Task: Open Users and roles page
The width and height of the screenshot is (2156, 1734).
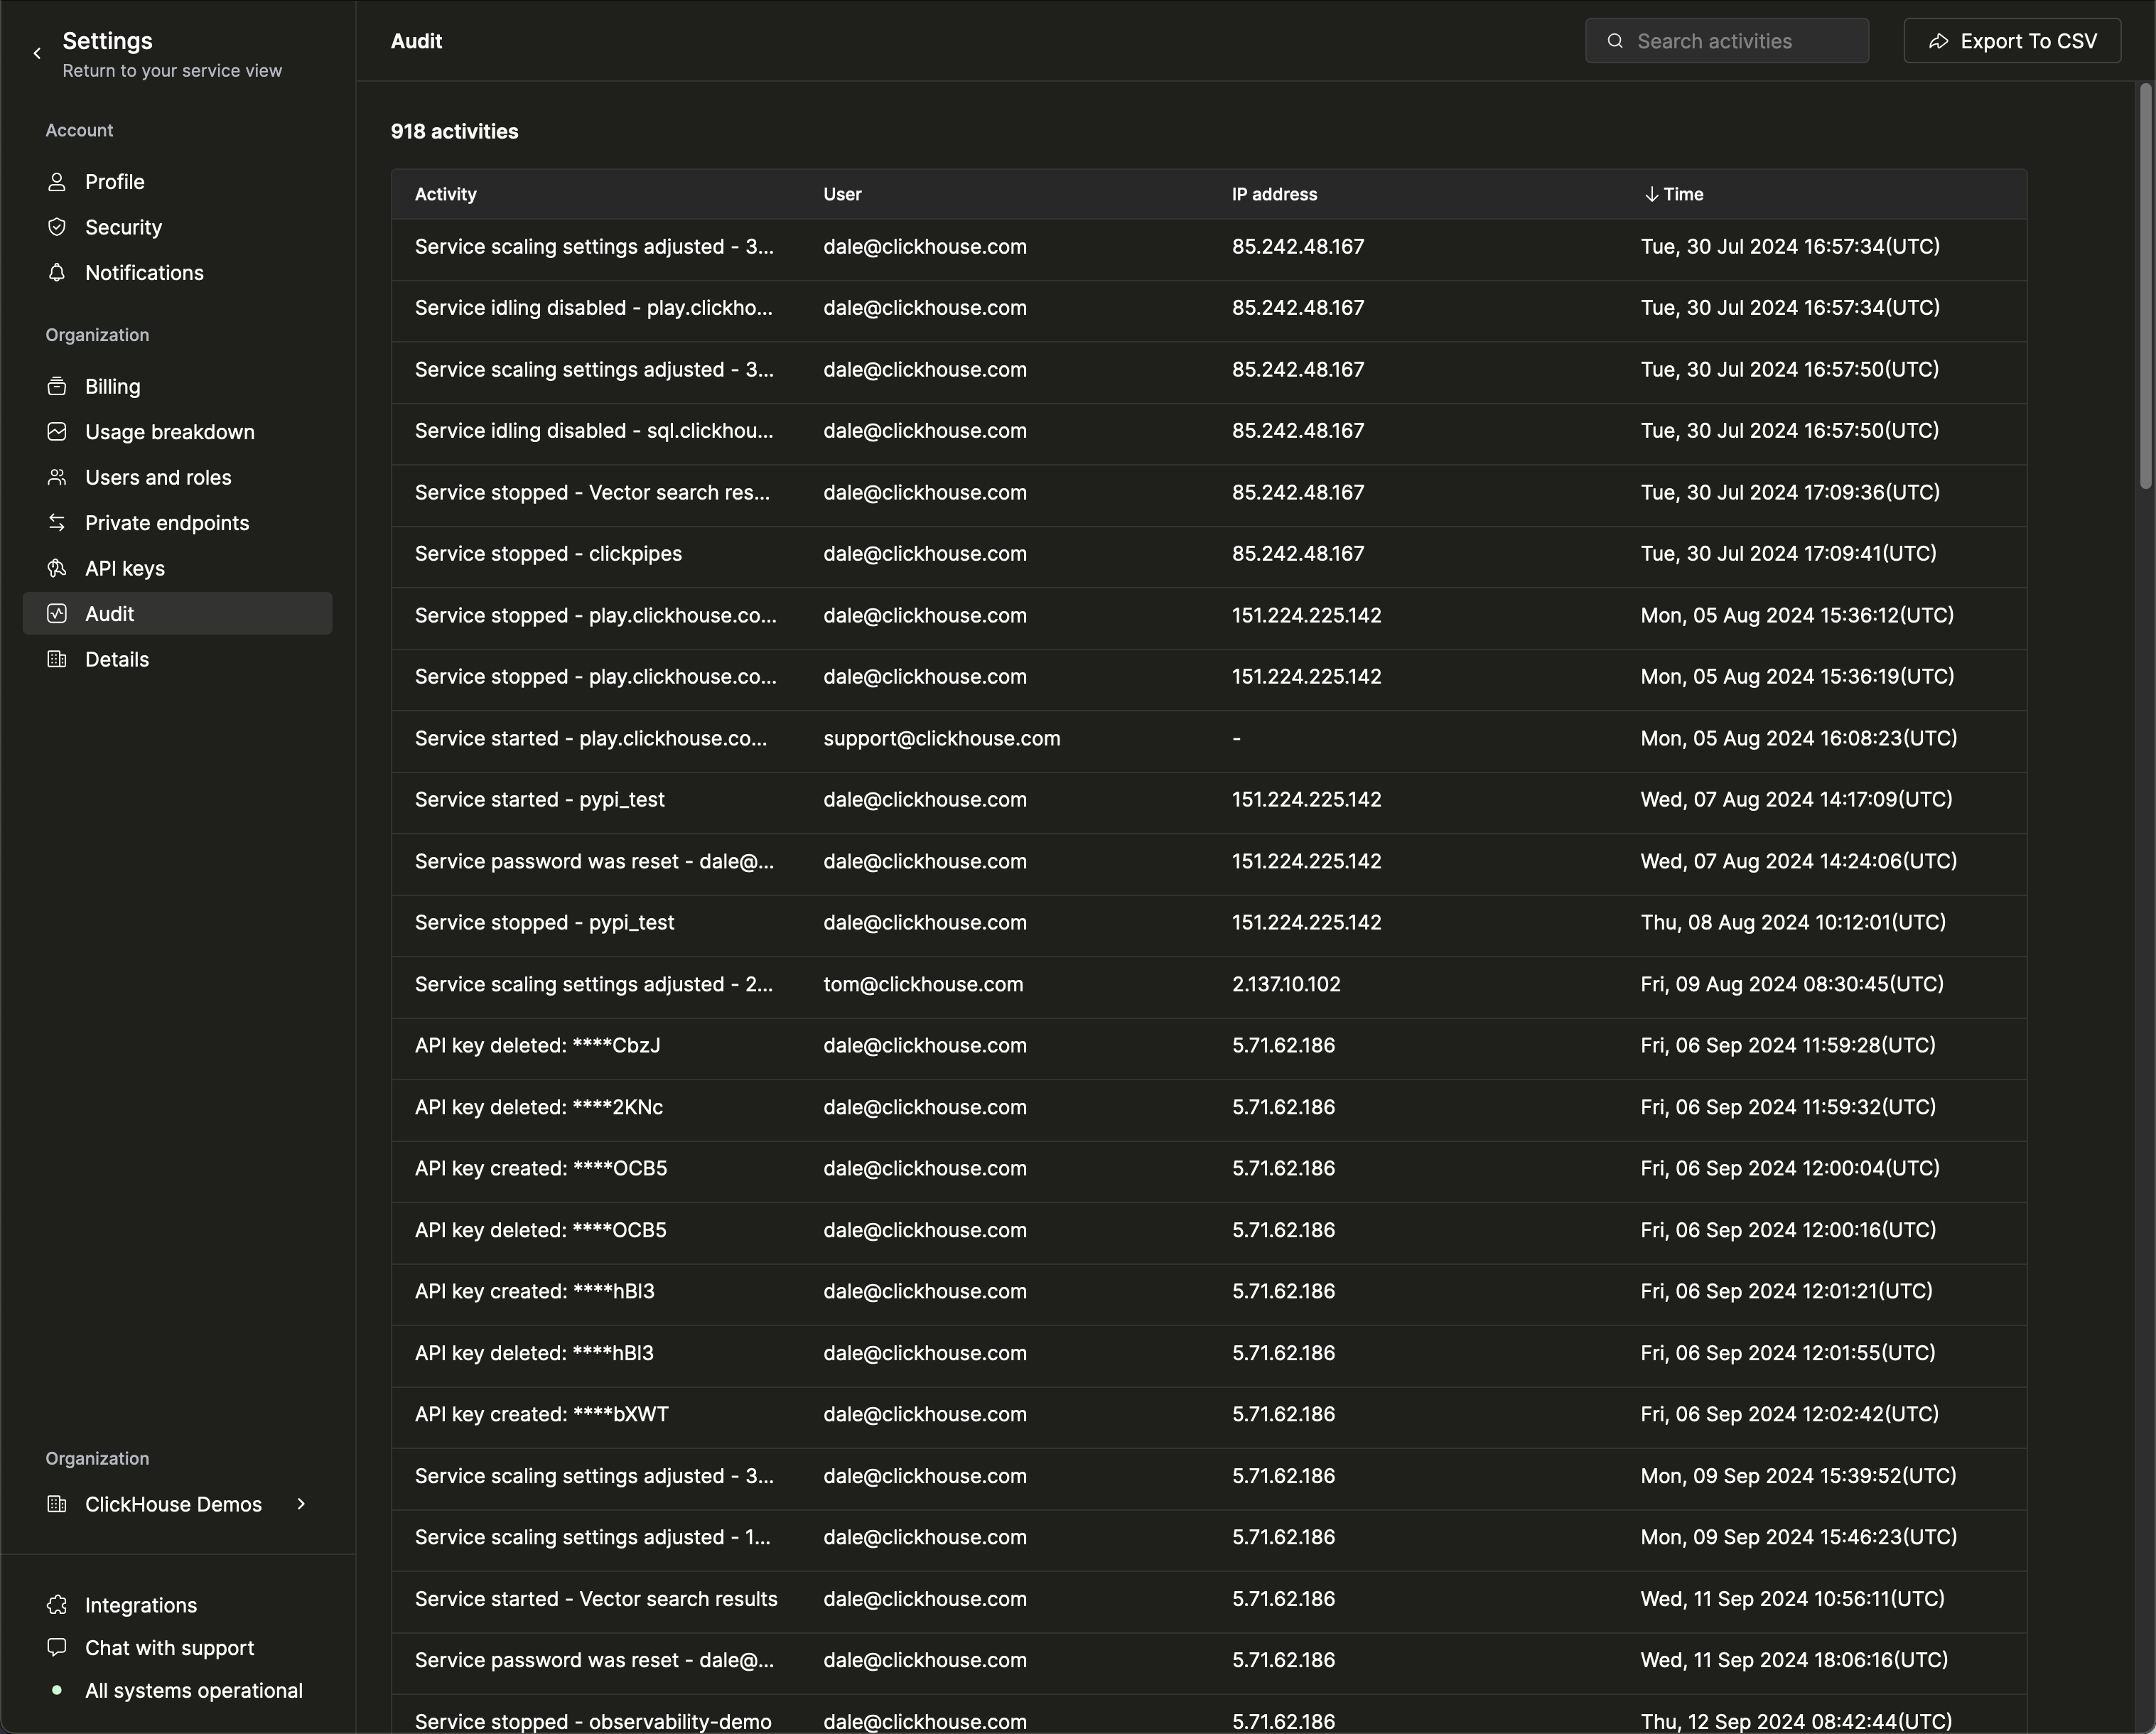Action: (x=158, y=478)
